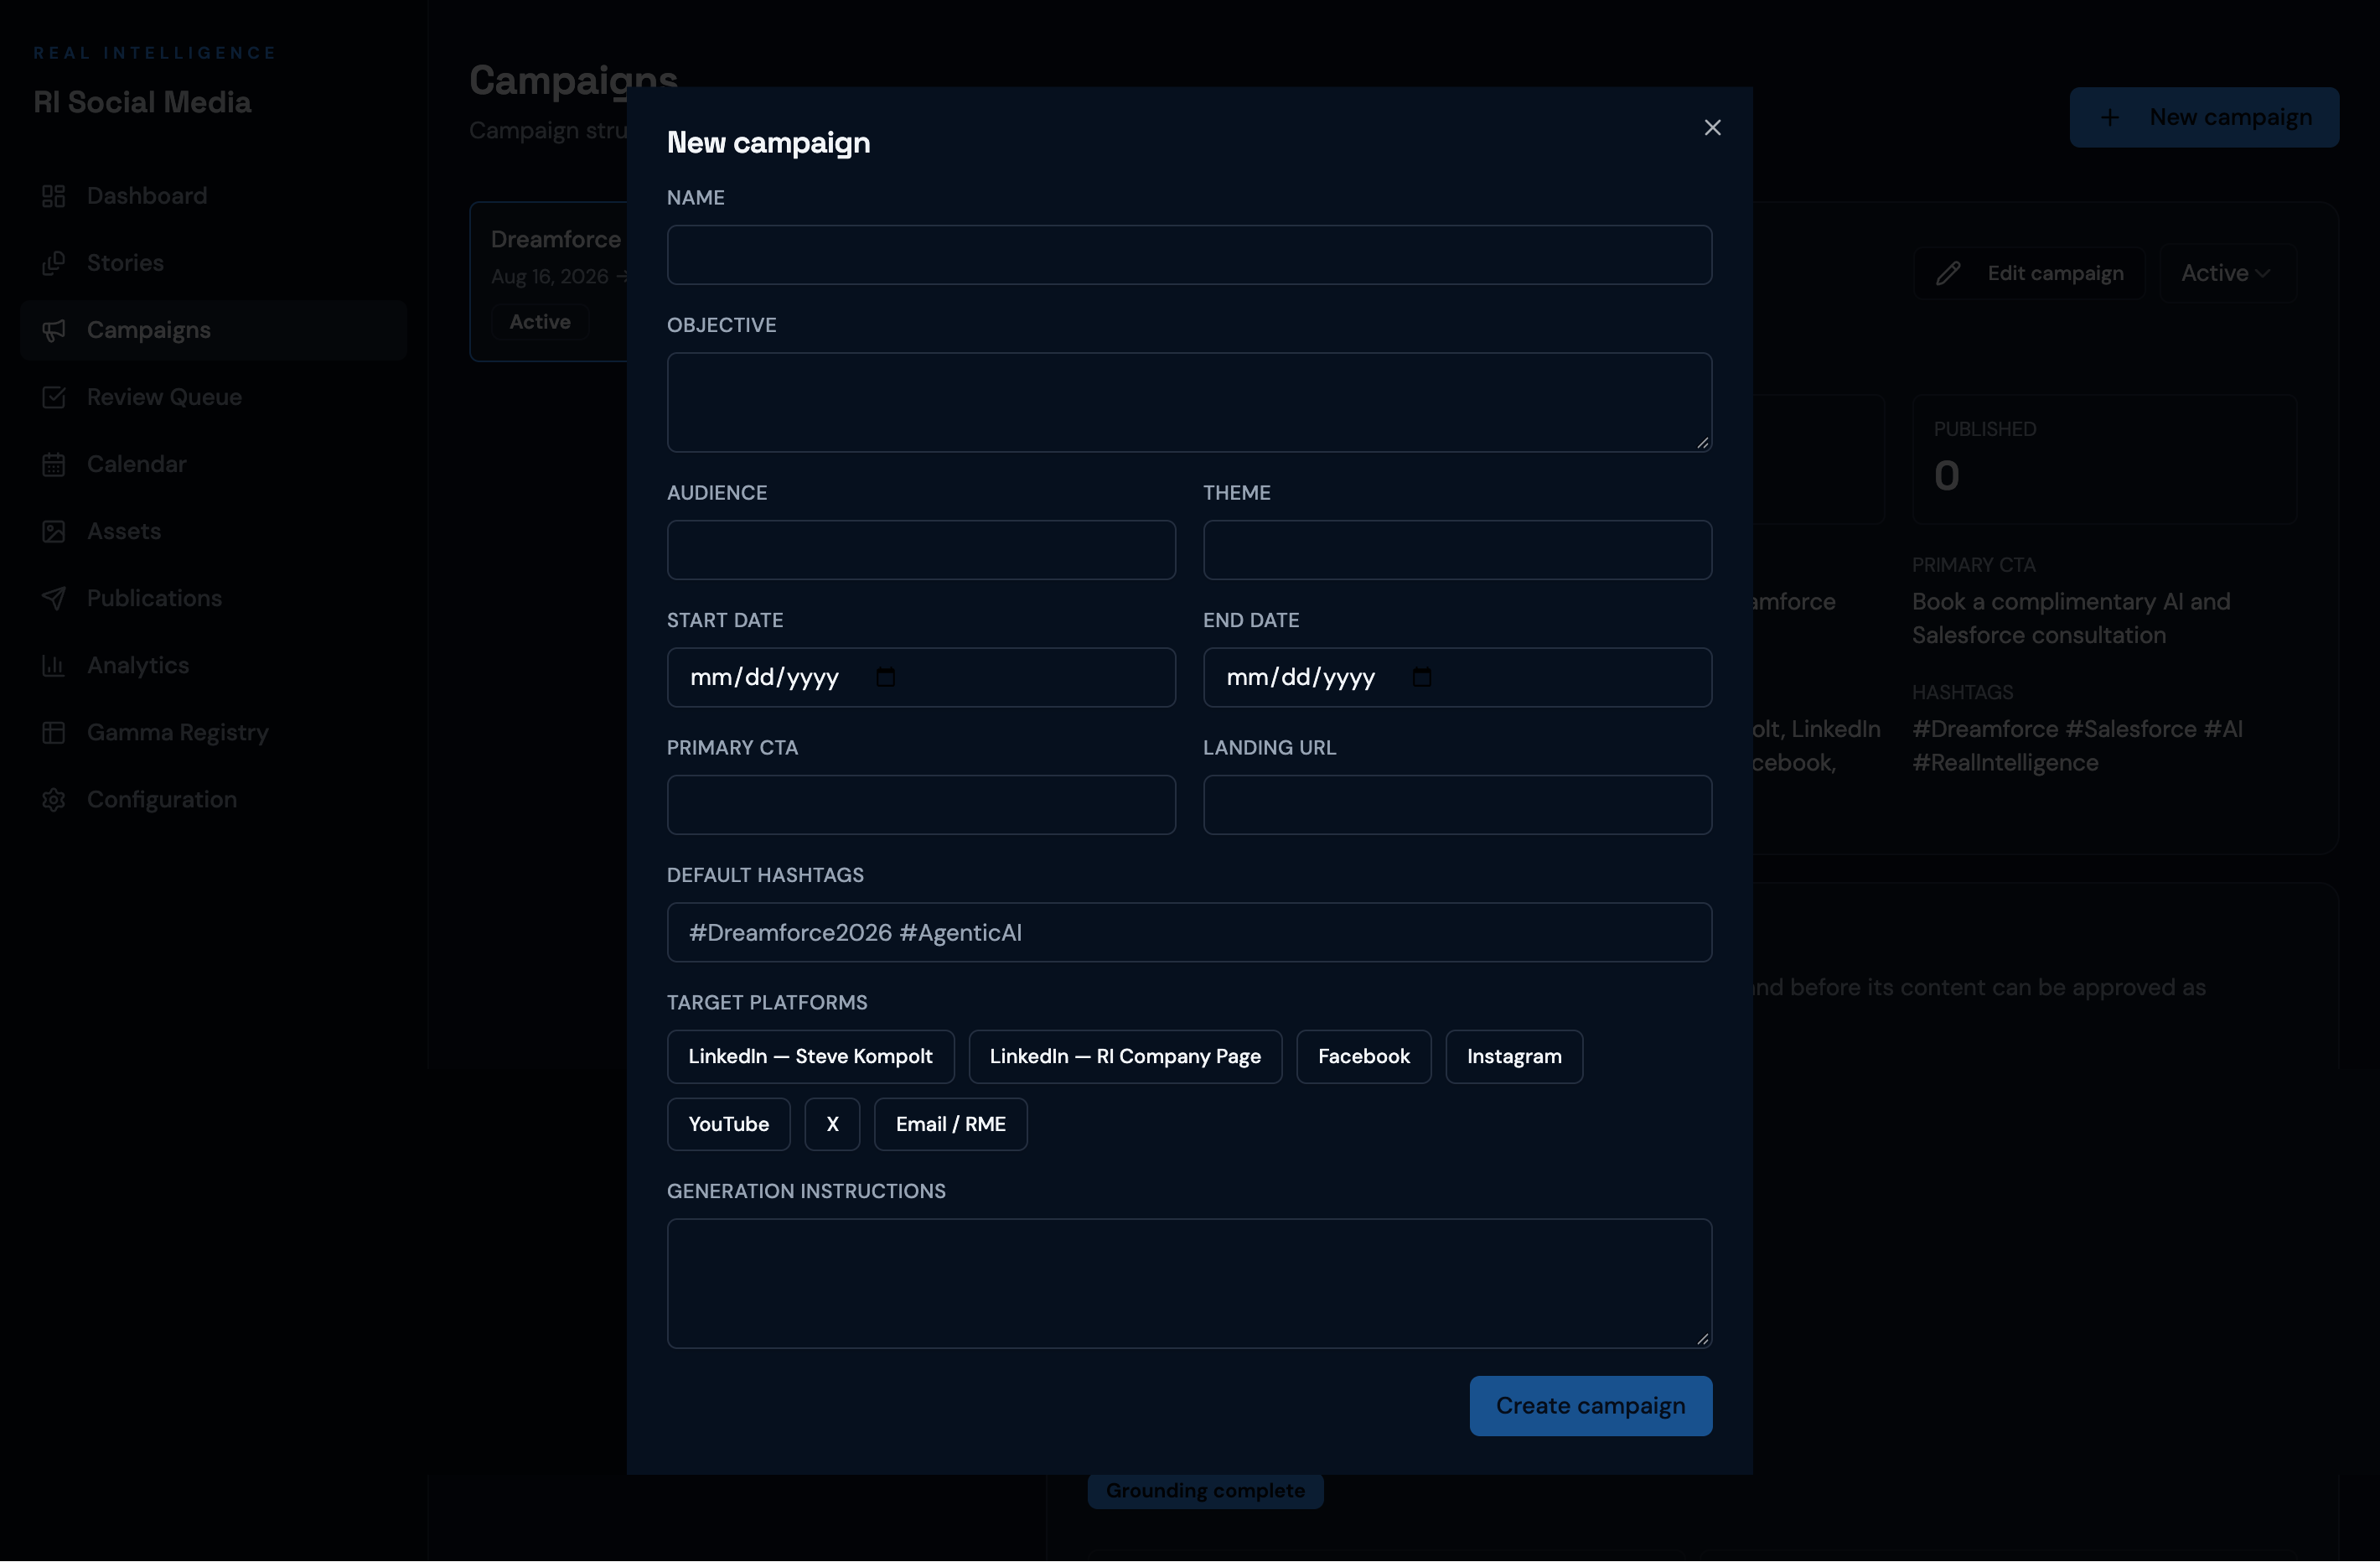
Task: Click the Start Date mm/dd/yyyy field
Action: [921, 677]
